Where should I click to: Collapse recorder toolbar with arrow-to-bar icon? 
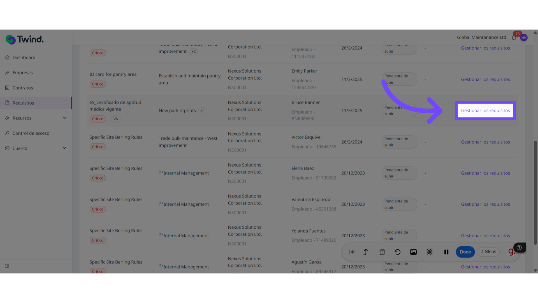tap(352, 252)
